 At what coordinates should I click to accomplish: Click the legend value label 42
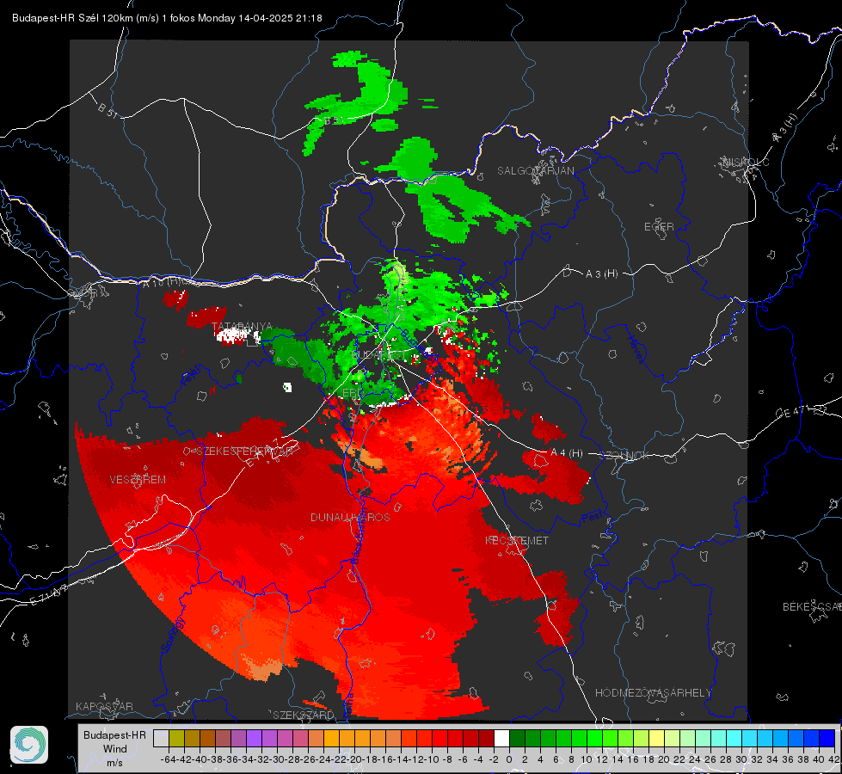tap(834, 759)
